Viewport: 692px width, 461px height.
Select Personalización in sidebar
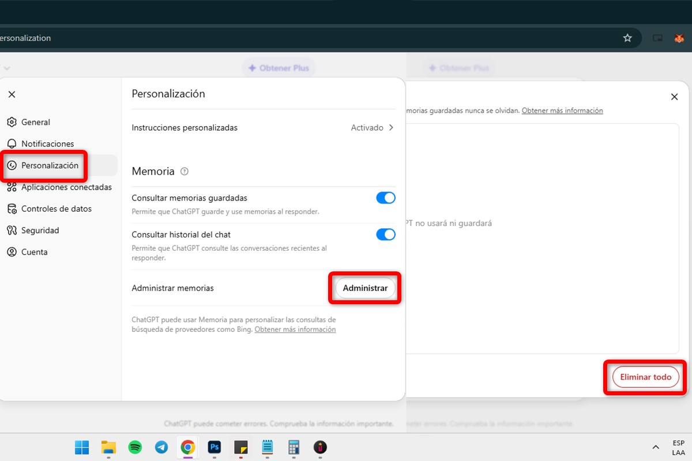click(59, 165)
